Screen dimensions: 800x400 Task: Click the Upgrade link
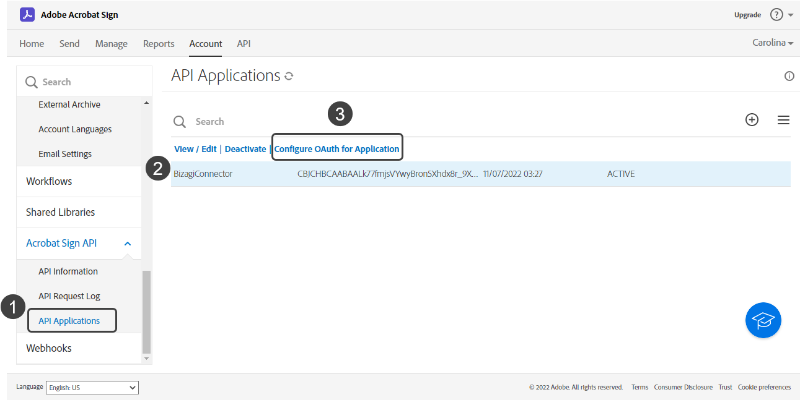coord(747,15)
